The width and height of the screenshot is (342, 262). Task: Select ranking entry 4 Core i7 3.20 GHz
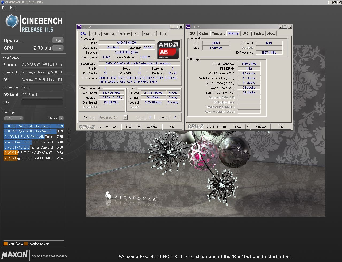34,142
